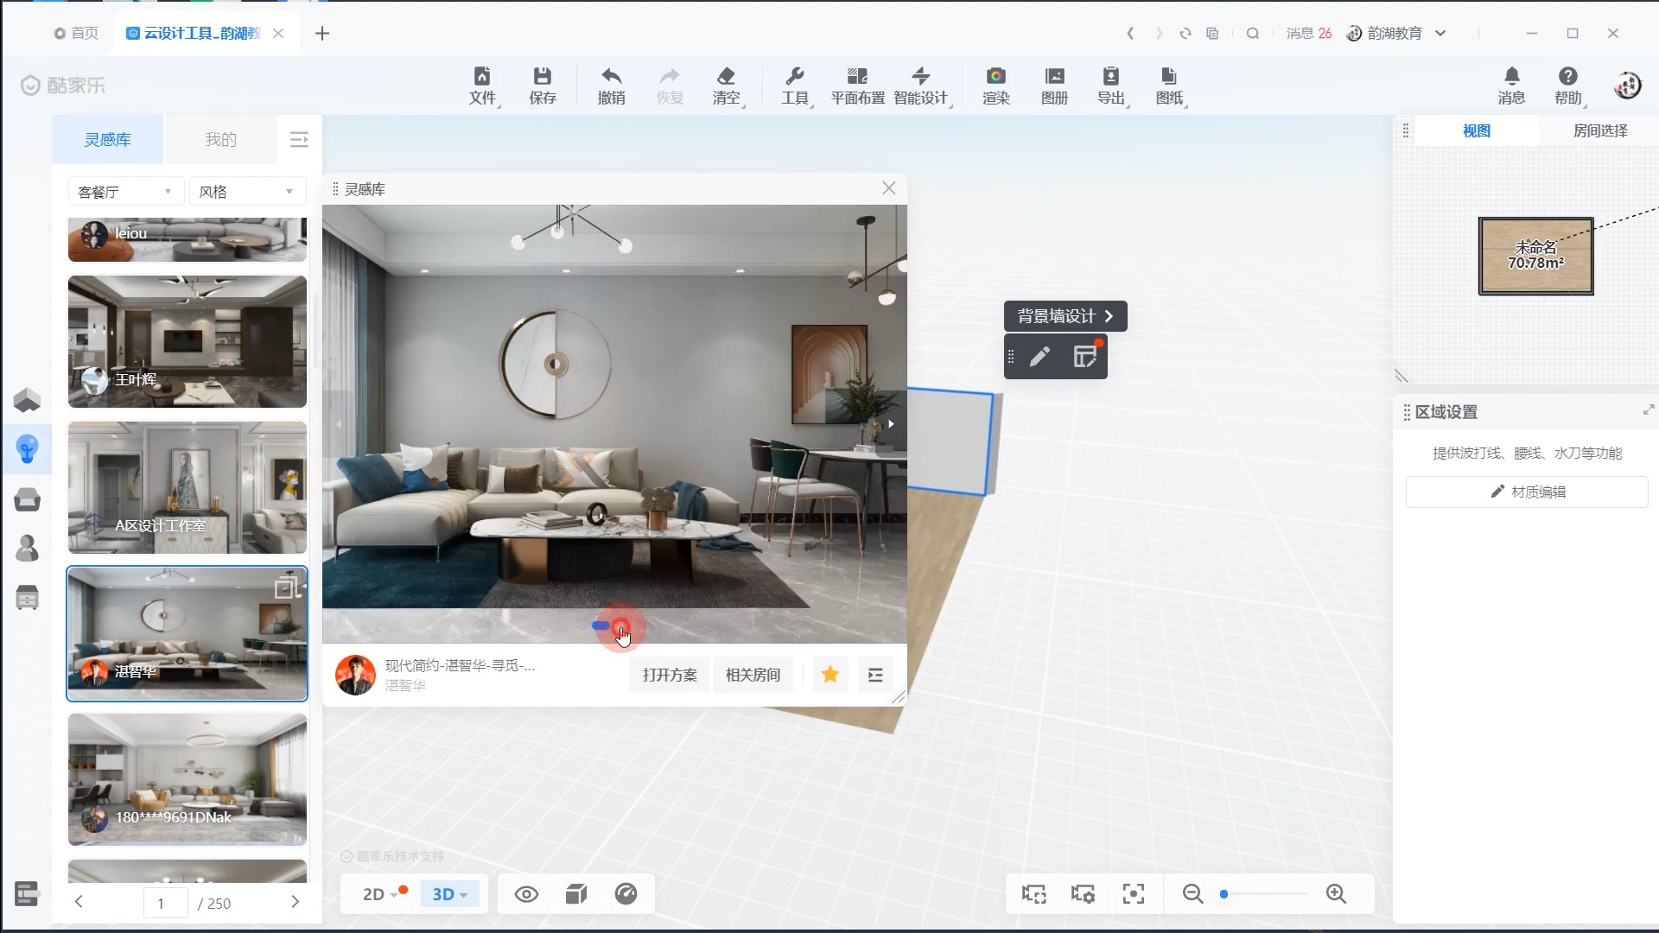This screenshot has width=1659, height=933.
Task: Toggle visibility with the eye icon
Action: click(x=527, y=894)
